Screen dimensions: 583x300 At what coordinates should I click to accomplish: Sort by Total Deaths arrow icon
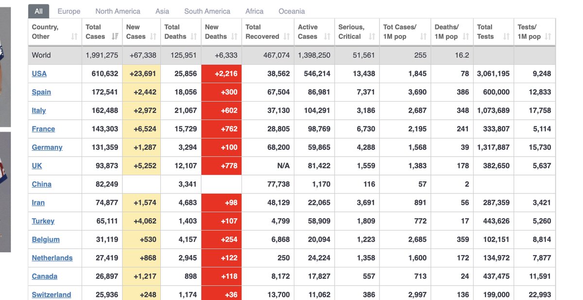pos(194,36)
